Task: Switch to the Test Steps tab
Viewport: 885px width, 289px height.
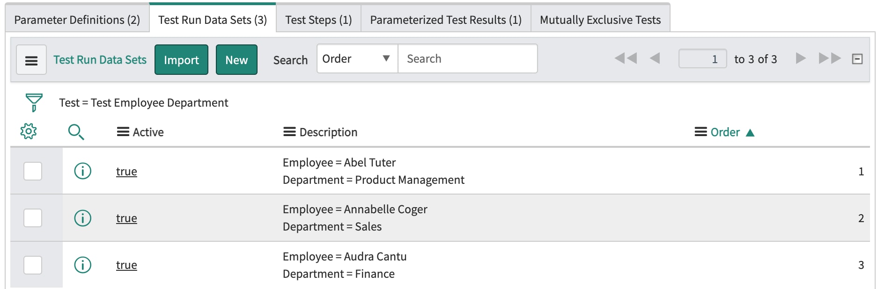Action: coord(318,20)
